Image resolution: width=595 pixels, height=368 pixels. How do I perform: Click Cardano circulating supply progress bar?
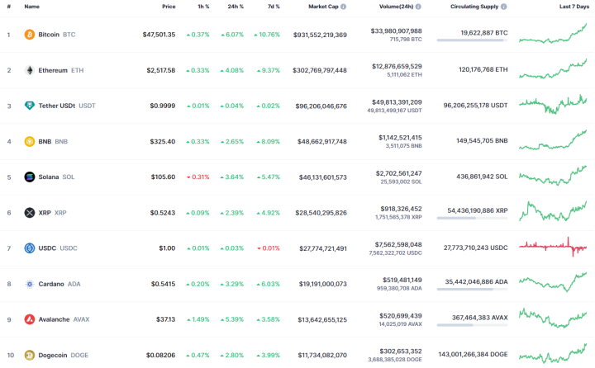(472, 289)
